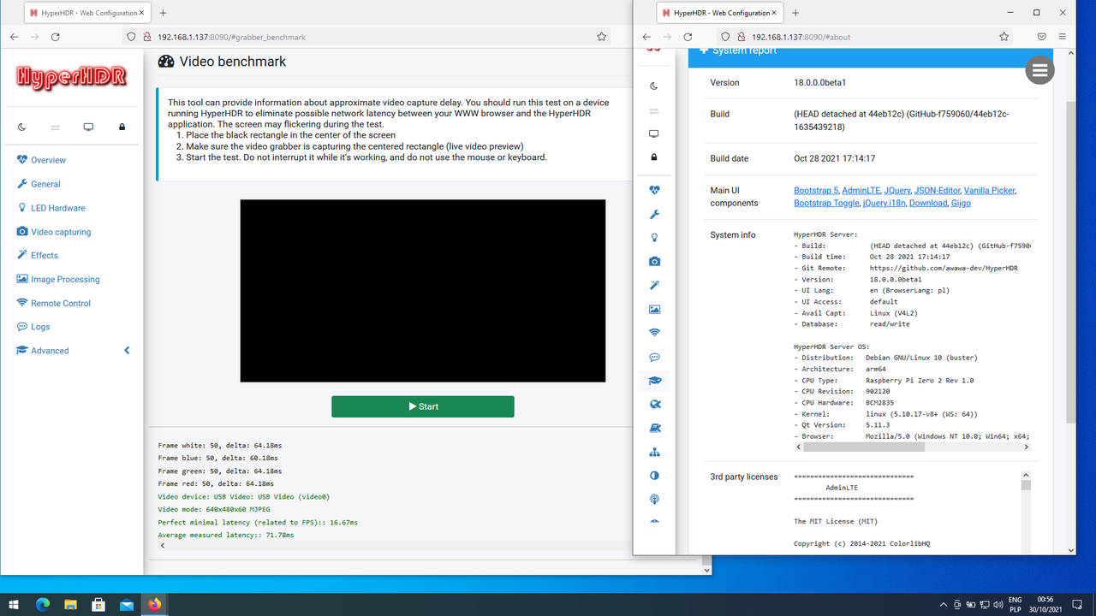Open the Firefox menu in the right browser window
The image size is (1096, 616).
(1063, 37)
